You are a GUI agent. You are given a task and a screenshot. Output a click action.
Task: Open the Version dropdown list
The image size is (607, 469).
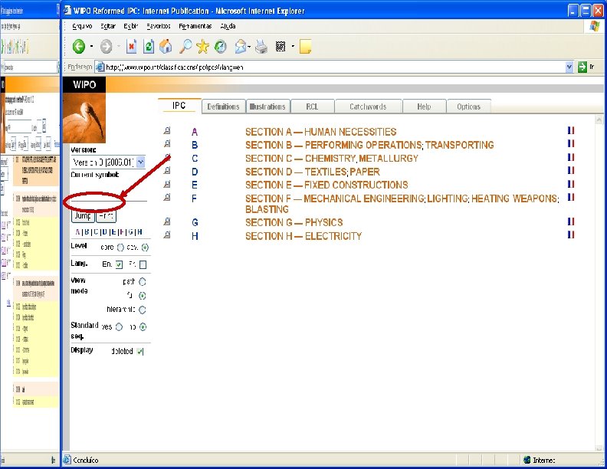tap(141, 162)
